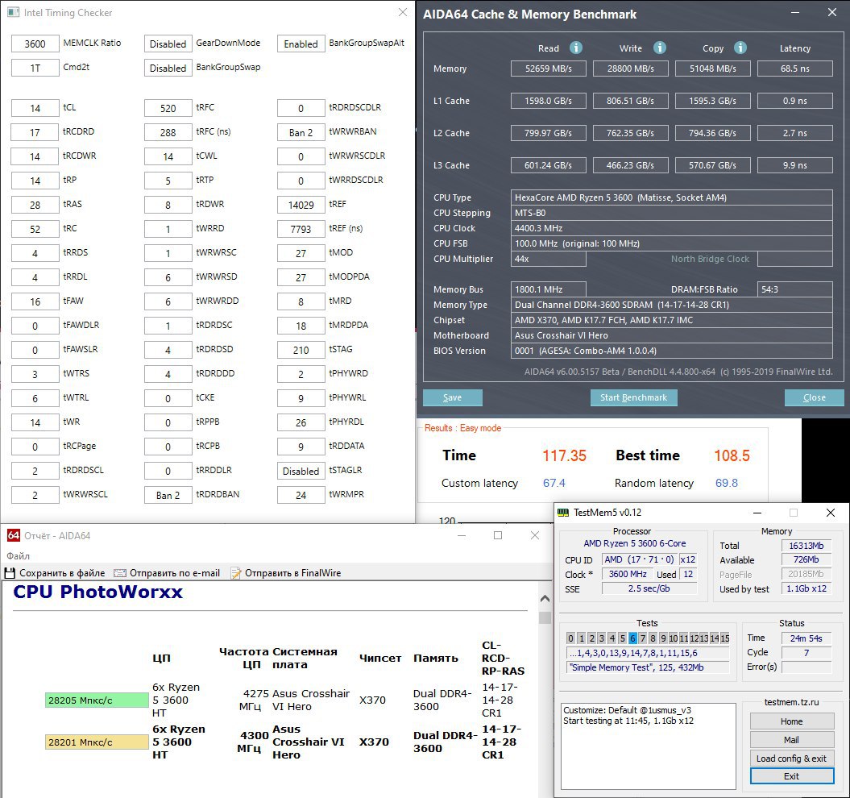Click the BankGroupSwapAlt Enabled field
The width and height of the screenshot is (850, 798).
pos(301,44)
